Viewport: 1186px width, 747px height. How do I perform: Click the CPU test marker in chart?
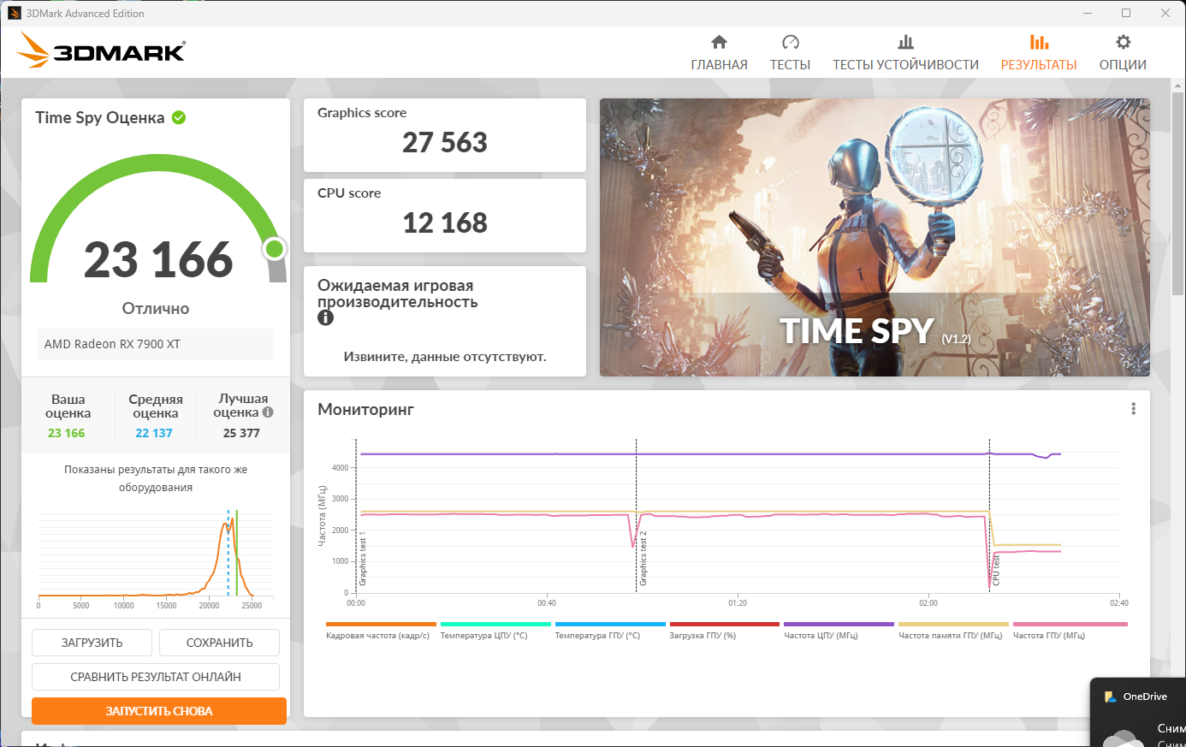996,570
